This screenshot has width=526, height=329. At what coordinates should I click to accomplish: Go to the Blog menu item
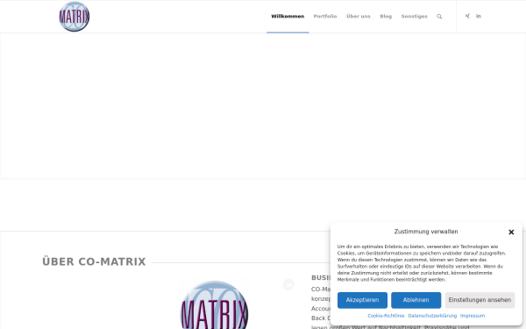(x=386, y=16)
